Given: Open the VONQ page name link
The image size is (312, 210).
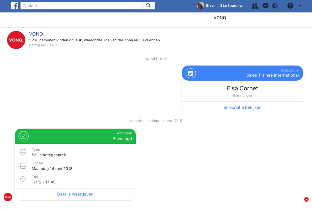Looking at the screenshot, I should [36, 34].
